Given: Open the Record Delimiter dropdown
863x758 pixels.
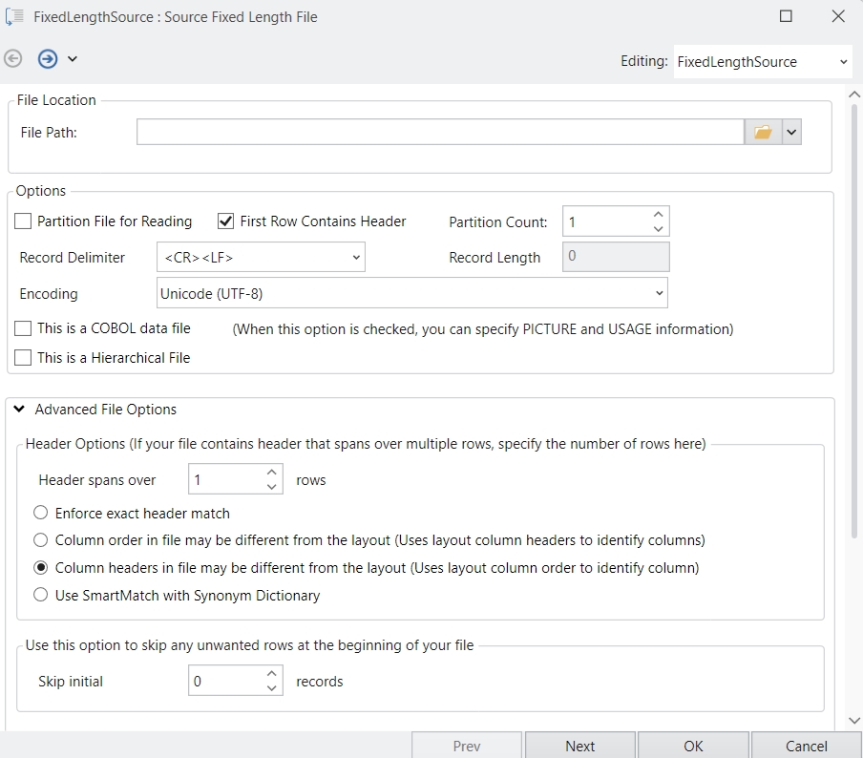Looking at the screenshot, I should click(261, 258).
